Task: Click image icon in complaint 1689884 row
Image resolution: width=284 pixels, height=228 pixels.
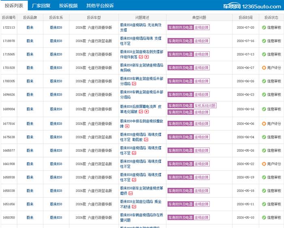Action: pos(141,112)
